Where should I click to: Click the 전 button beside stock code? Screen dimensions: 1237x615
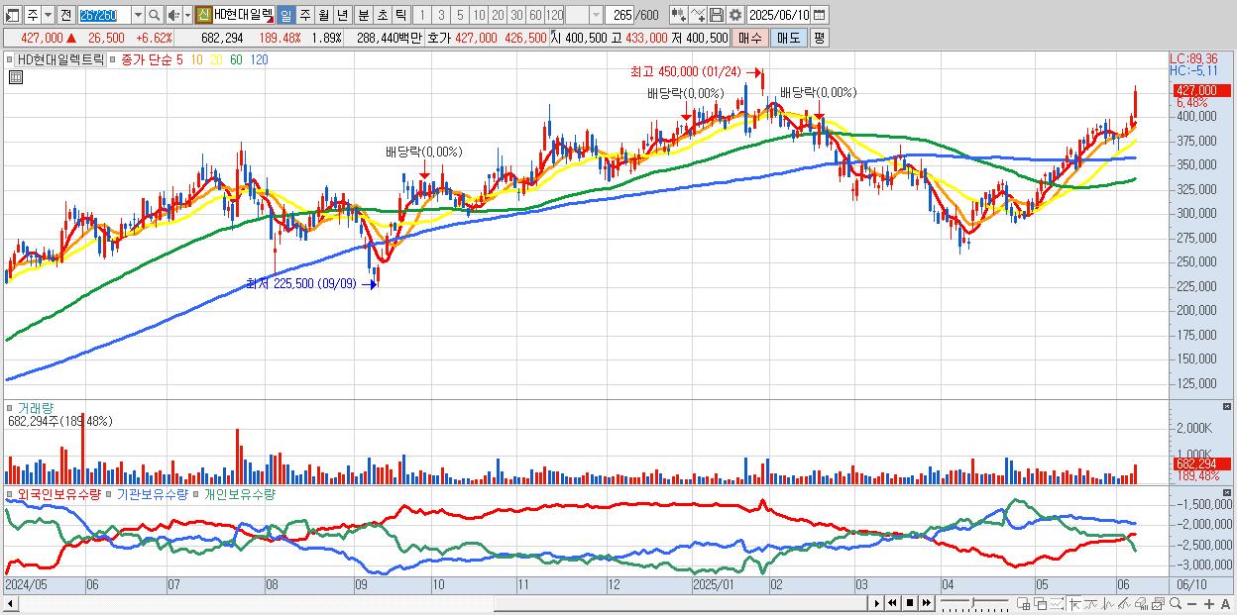65,15
